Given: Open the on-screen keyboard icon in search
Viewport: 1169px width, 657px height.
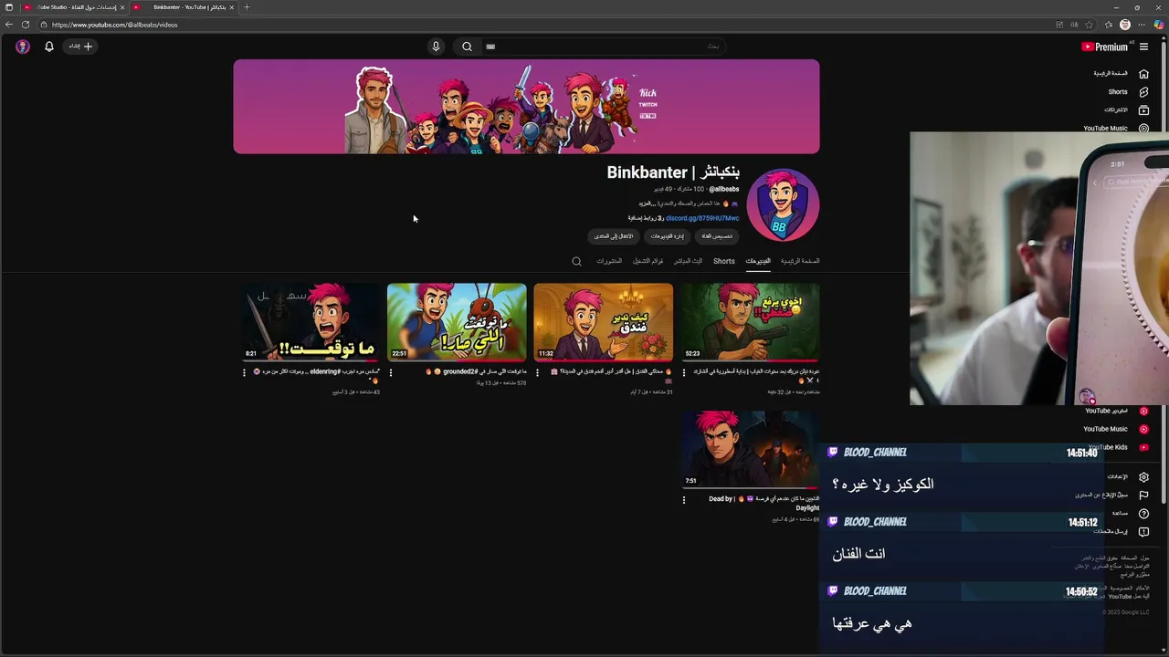Looking at the screenshot, I should 490,47.
